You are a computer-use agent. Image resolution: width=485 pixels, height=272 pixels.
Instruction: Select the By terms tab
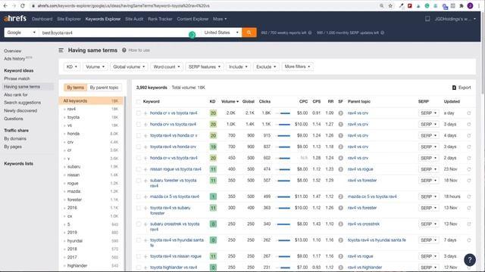(x=76, y=88)
